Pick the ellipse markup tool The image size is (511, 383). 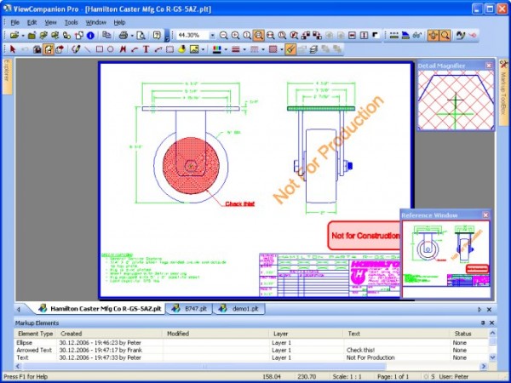(111, 49)
